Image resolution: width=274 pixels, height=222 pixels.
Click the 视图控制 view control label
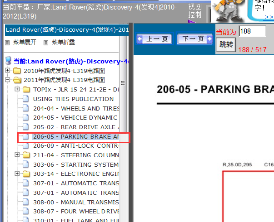tap(195, 11)
